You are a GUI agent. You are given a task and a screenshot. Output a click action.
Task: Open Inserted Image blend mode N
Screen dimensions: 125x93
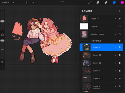(x=115, y=34)
